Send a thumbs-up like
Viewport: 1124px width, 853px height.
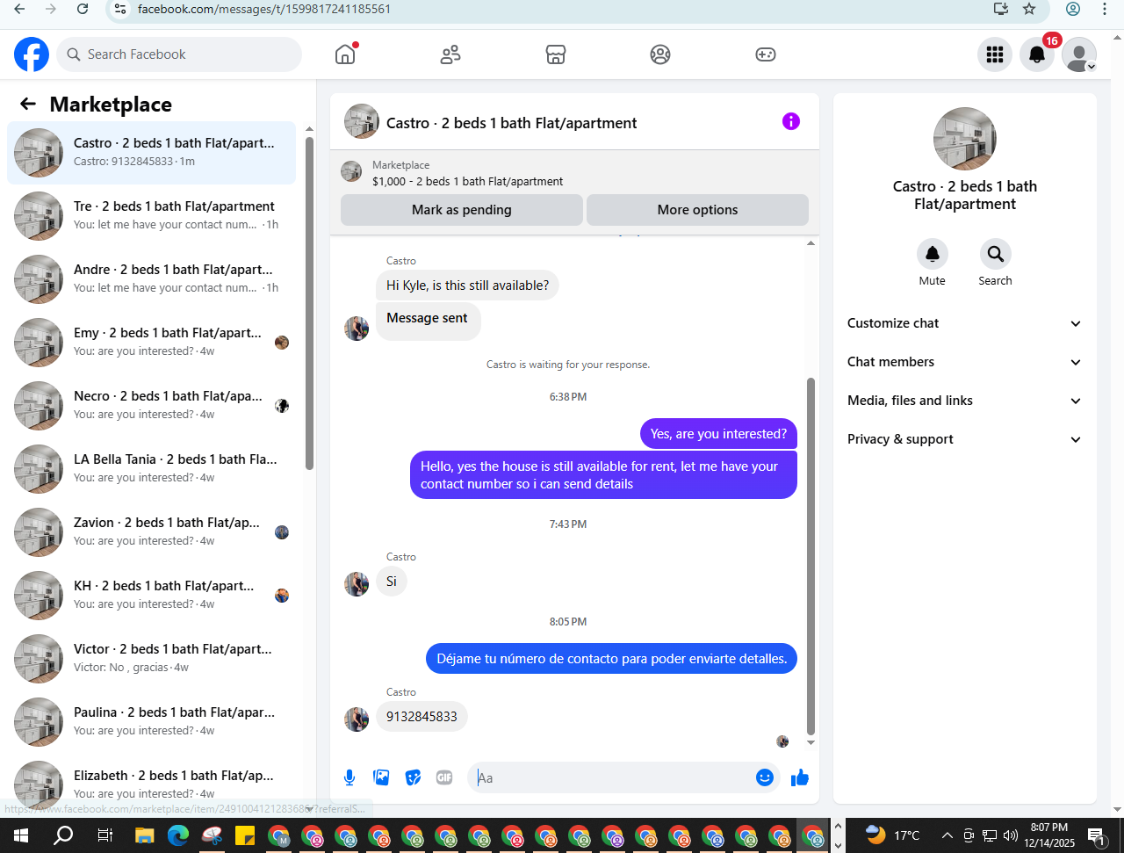pos(800,777)
